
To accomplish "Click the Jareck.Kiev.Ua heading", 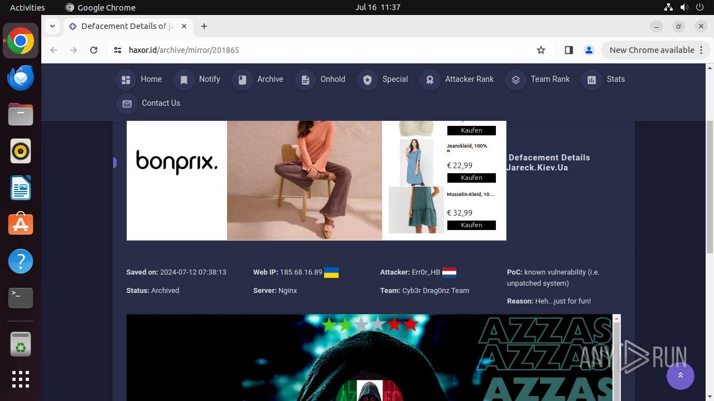I will tap(537, 168).
